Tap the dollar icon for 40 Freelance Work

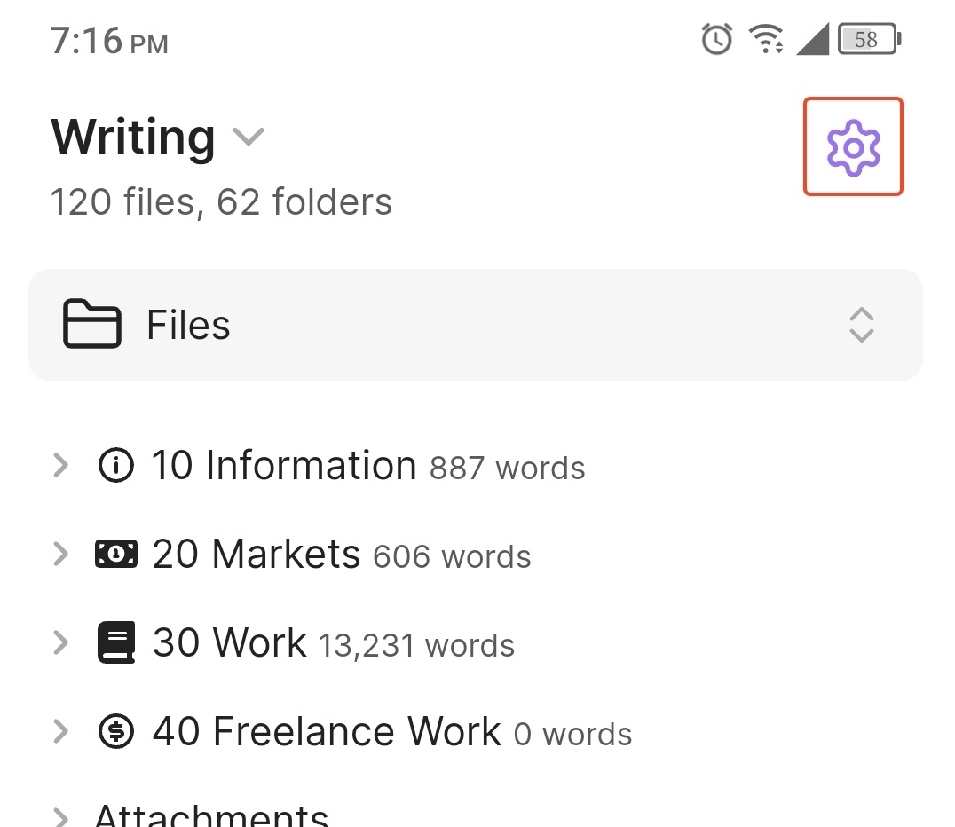pyautogui.click(x=115, y=732)
